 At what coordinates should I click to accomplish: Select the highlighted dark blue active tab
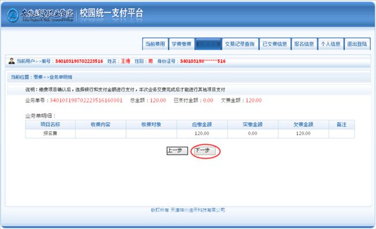coord(208,44)
